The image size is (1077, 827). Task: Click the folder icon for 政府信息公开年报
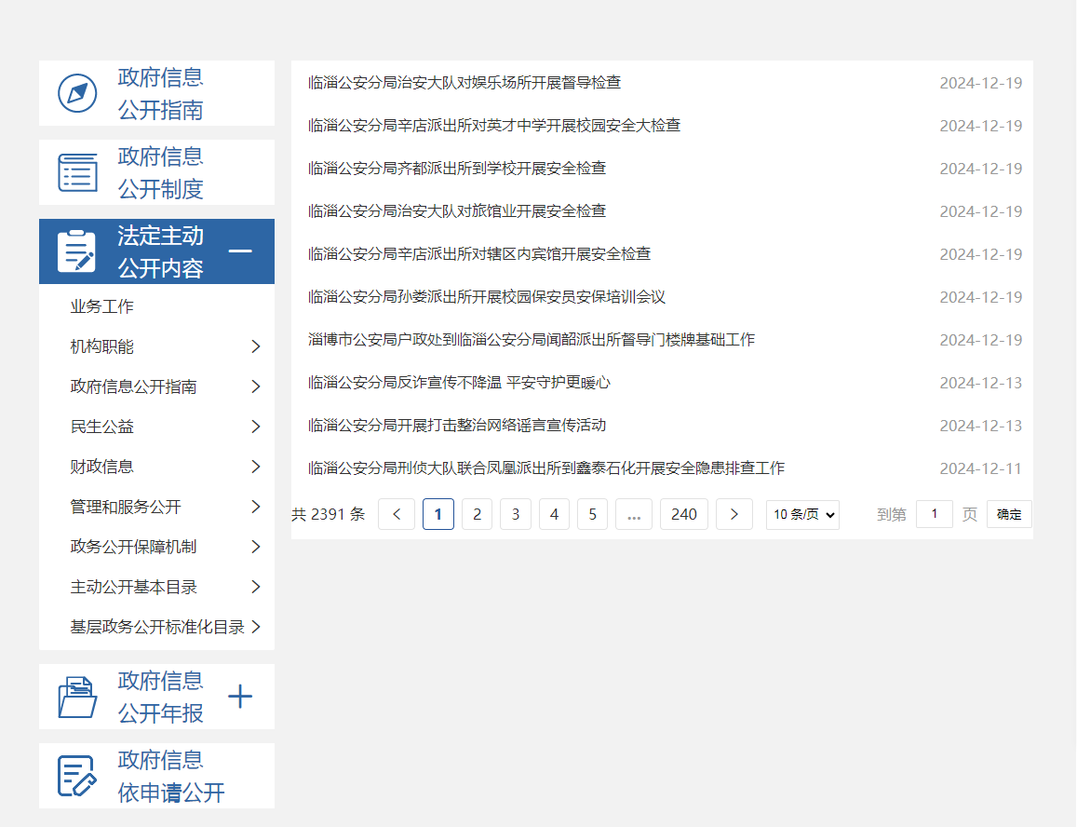click(77, 697)
